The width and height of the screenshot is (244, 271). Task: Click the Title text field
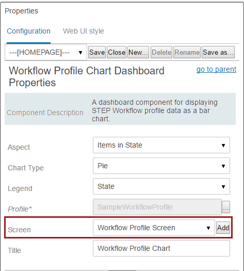click(x=161, y=248)
